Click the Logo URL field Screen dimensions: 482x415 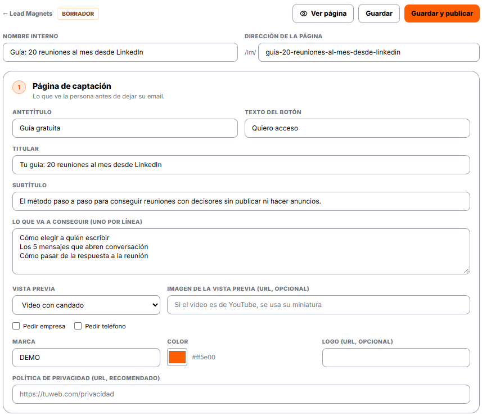tap(396, 358)
